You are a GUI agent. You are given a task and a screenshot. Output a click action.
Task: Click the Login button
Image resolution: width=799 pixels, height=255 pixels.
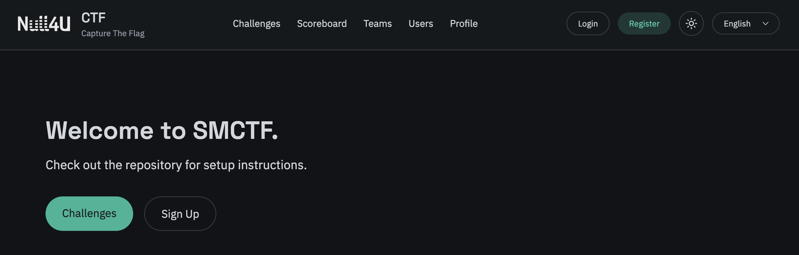point(588,23)
